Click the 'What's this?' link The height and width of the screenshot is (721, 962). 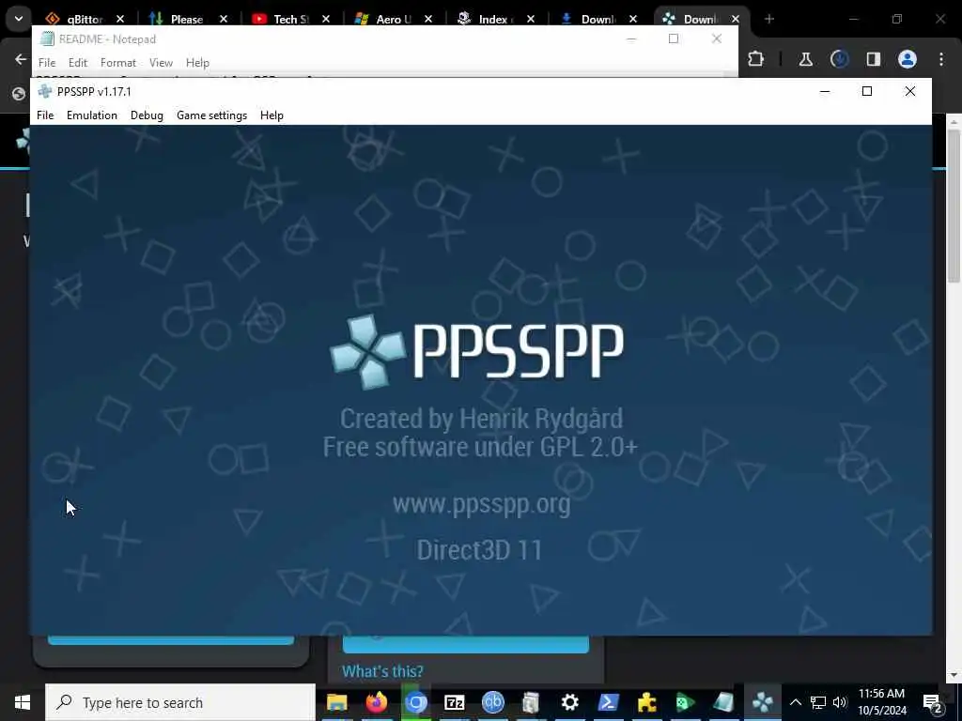[x=383, y=671]
